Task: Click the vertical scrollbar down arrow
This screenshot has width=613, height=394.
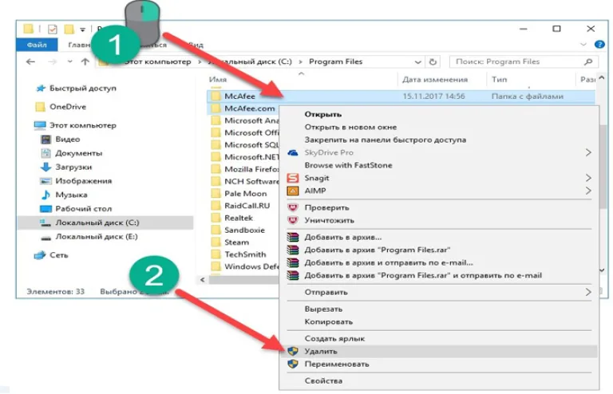Action: 602,270
